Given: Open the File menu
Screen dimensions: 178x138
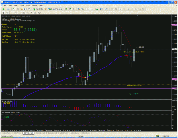Looking at the screenshot, I should tap(5, 5).
